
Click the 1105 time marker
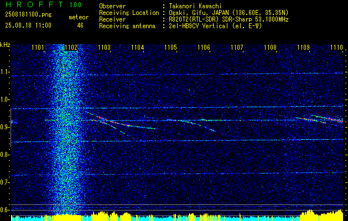(170, 47)
